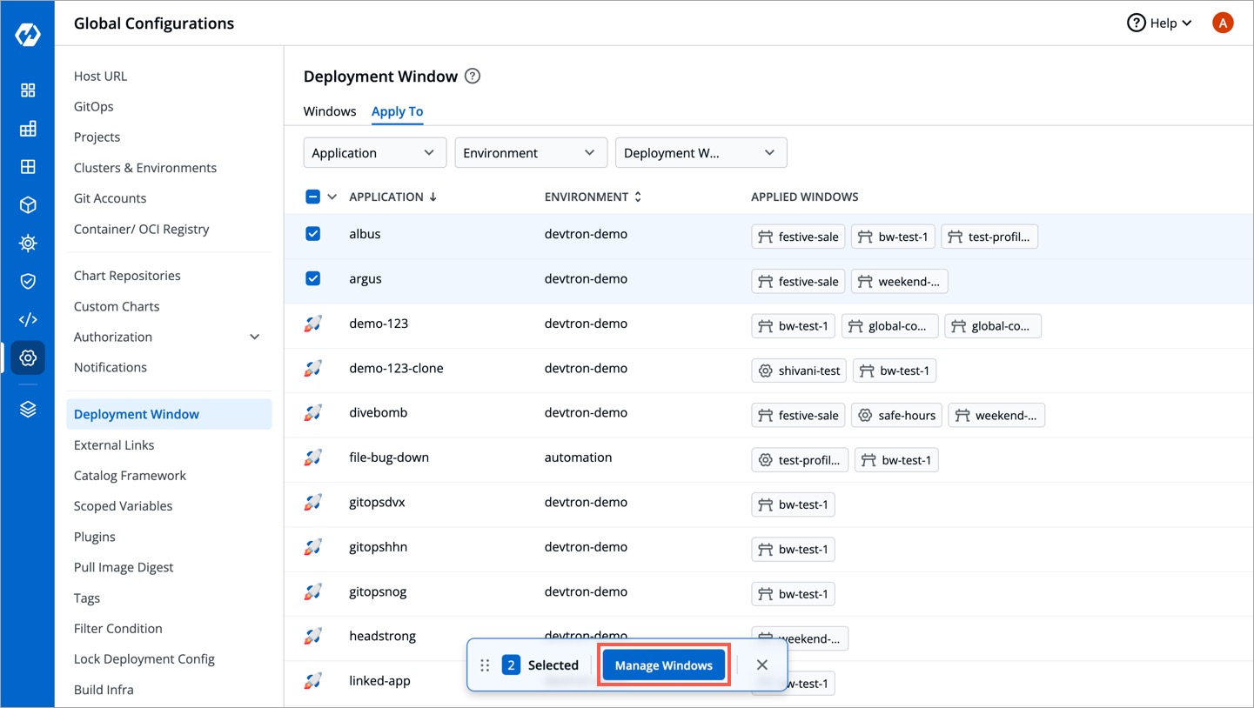Open the Applications grid icon in sidebar
Viewport: 1254px width, 708px height.
[x=28, y=90]
